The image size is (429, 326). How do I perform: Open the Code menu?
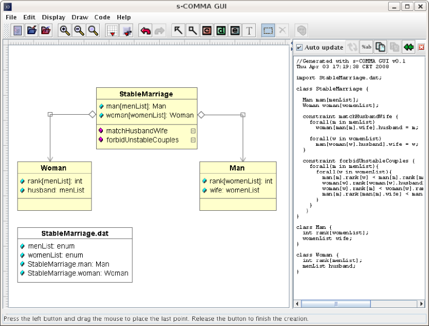pyautogui.click(x=102, y=17)
